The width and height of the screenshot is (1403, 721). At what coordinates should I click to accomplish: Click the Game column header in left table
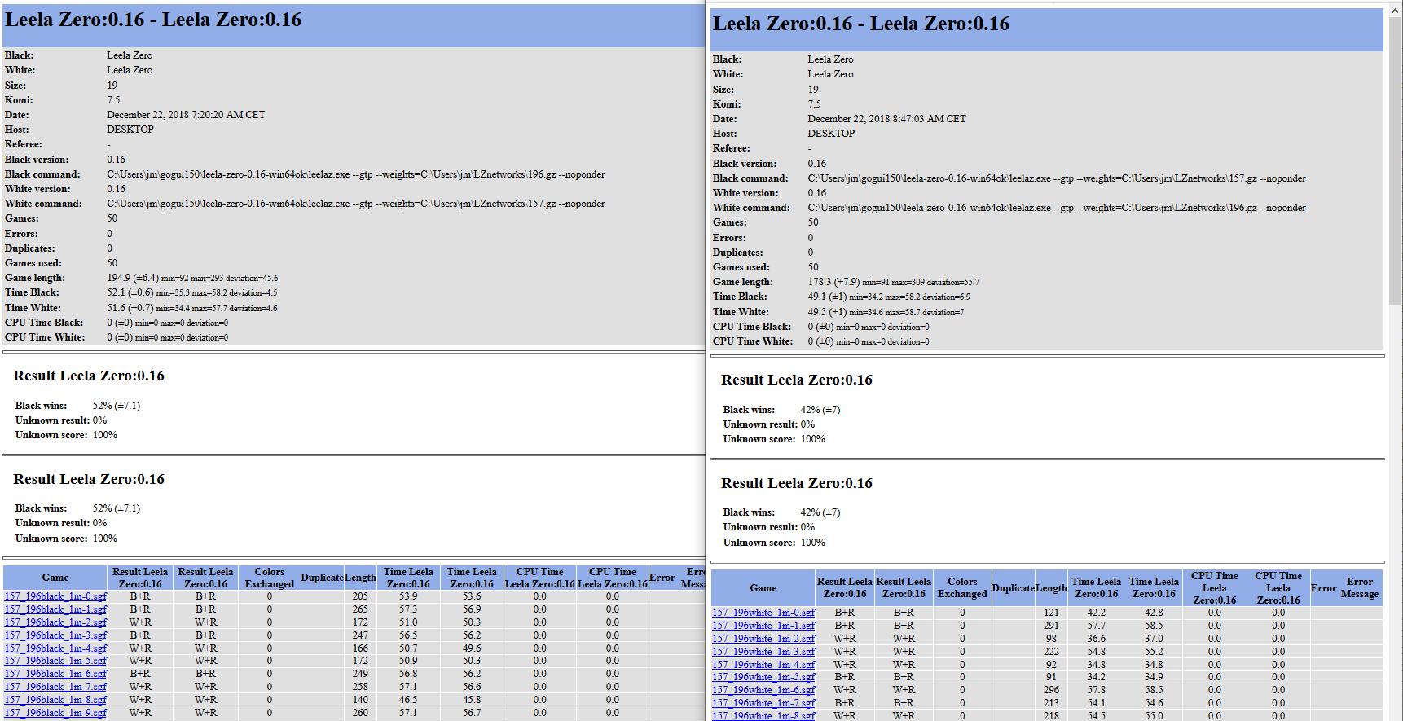point(55,578)
